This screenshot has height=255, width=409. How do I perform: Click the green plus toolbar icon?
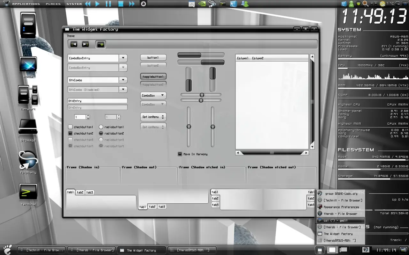tap(101, 44)
